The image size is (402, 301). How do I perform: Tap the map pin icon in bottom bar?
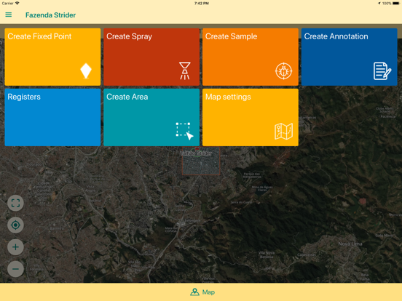pos(195,292)
